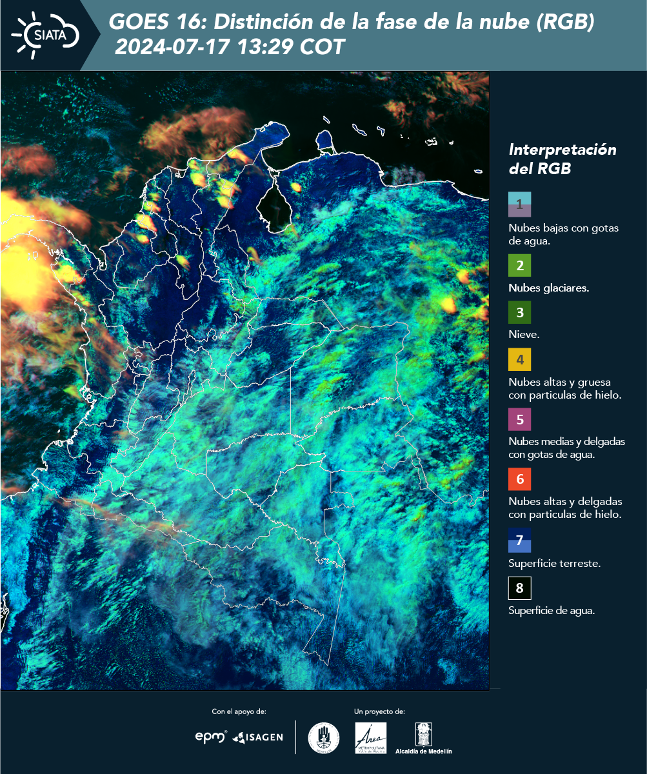Click the Área Metropolitana logo
The height and width of the screenshot is (774, 647).
tap(371, 737)
